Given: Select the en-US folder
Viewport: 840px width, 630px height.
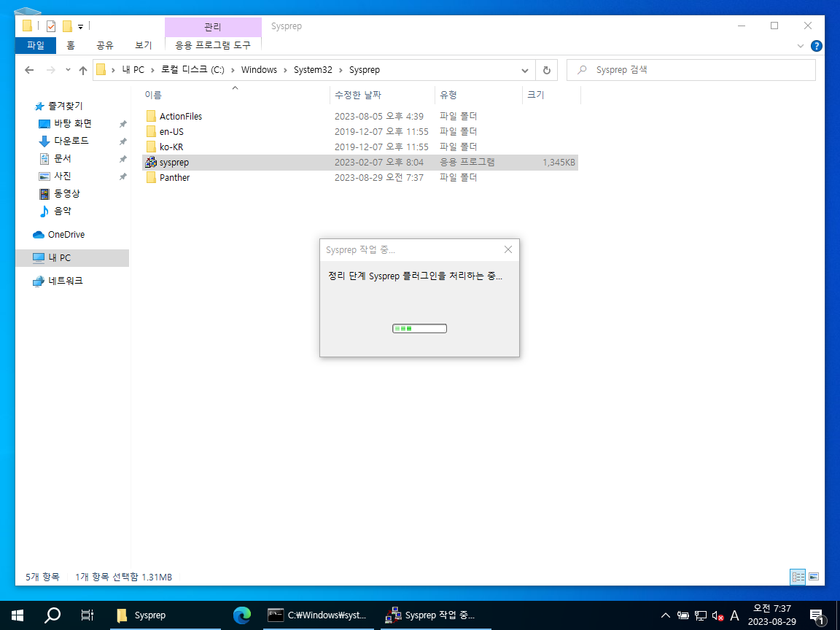Looking at the screenshot, I should click(x=360, y=131).
